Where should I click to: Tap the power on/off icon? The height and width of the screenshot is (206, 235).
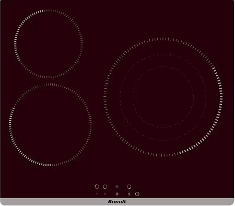pyautogui.click(x=137, y=194)
